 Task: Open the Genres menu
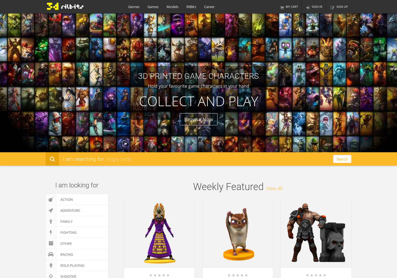click(134, 7)
